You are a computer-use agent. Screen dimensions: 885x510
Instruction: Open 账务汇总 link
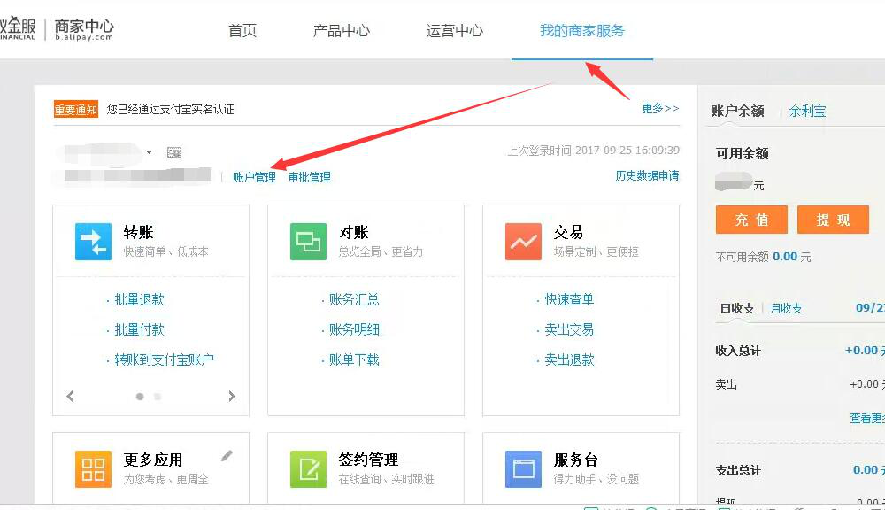point(354,299)
